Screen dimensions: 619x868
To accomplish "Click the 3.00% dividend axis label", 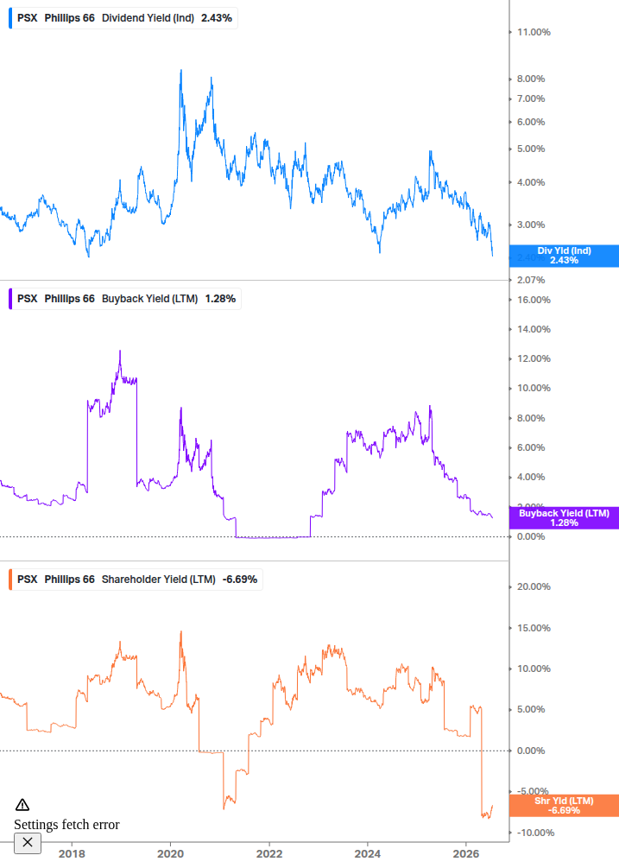I will pyautogui.click(x=531, y=225).
